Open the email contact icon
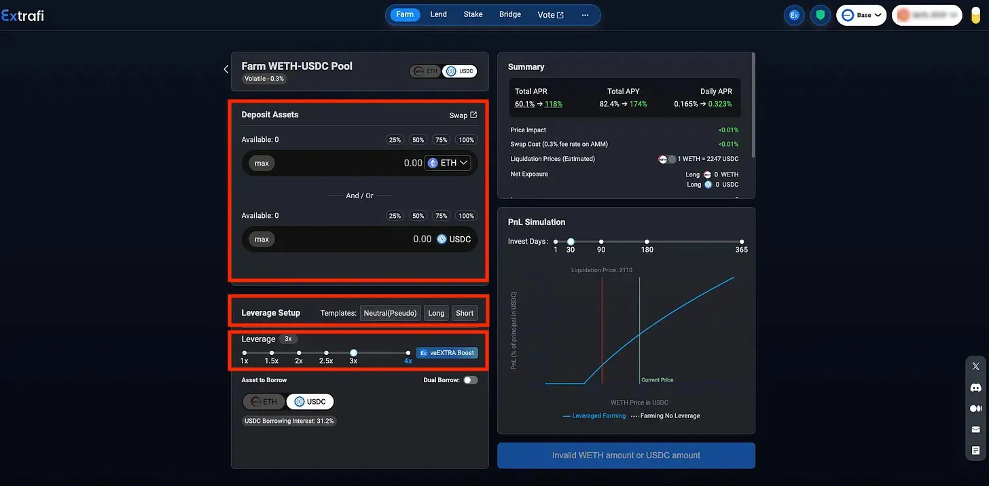The width and height of the screenshot is (989, 486). (x=976, y=430)
